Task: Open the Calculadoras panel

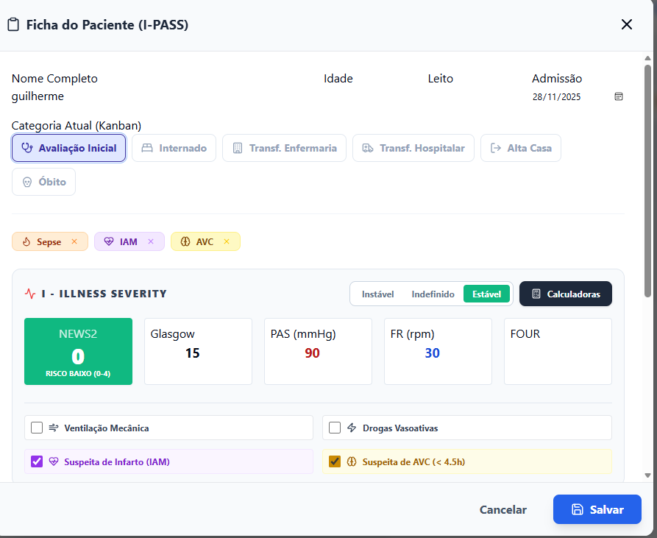Action: (x=565, y=294)
